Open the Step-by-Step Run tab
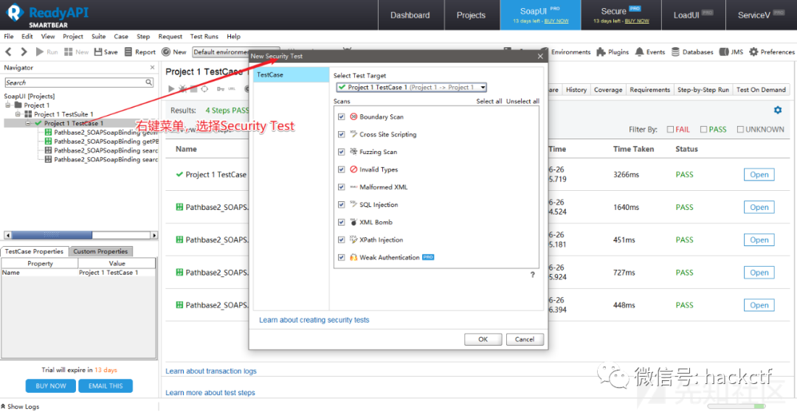Image resolution: width=797 pixels, height=412 pixels. (703, 89)
